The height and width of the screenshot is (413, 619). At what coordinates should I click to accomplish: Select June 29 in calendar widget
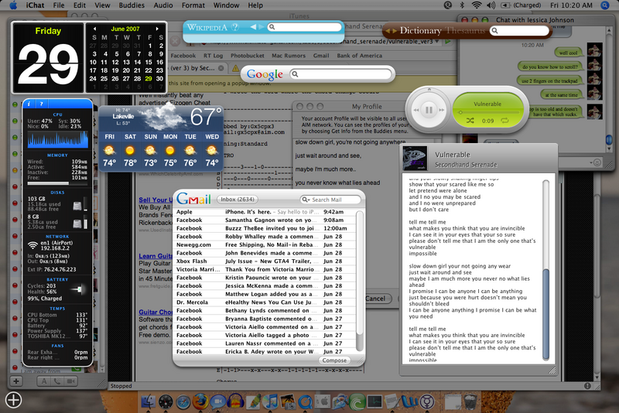click(148, 78)
